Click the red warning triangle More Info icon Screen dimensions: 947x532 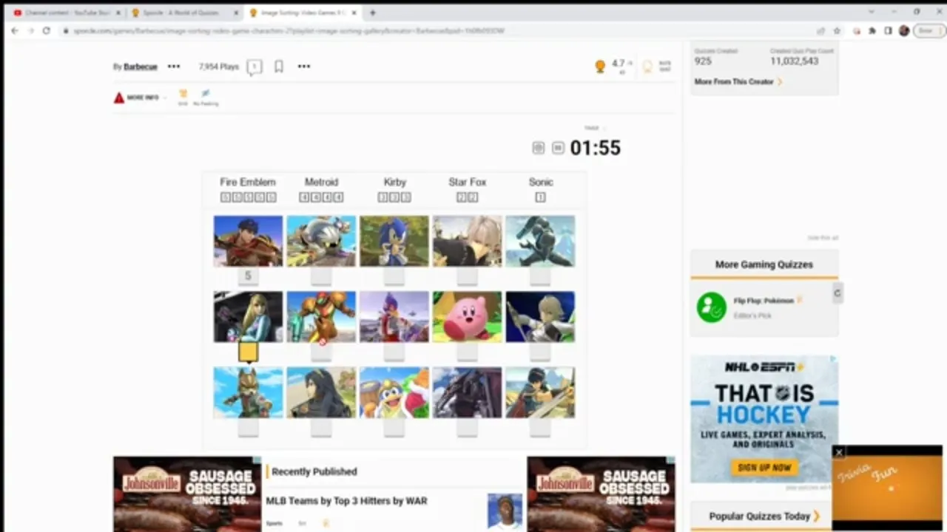coord(118,98)
